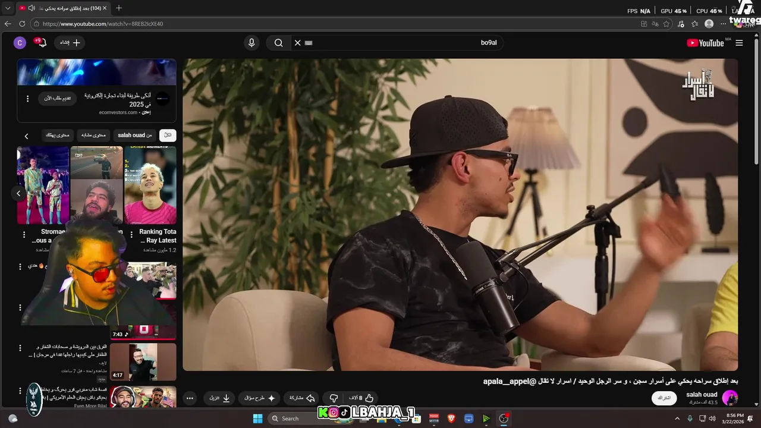Open the salah ouad channel avatar
The width and height of the screenshot is (761, 428).
[729, 398]
